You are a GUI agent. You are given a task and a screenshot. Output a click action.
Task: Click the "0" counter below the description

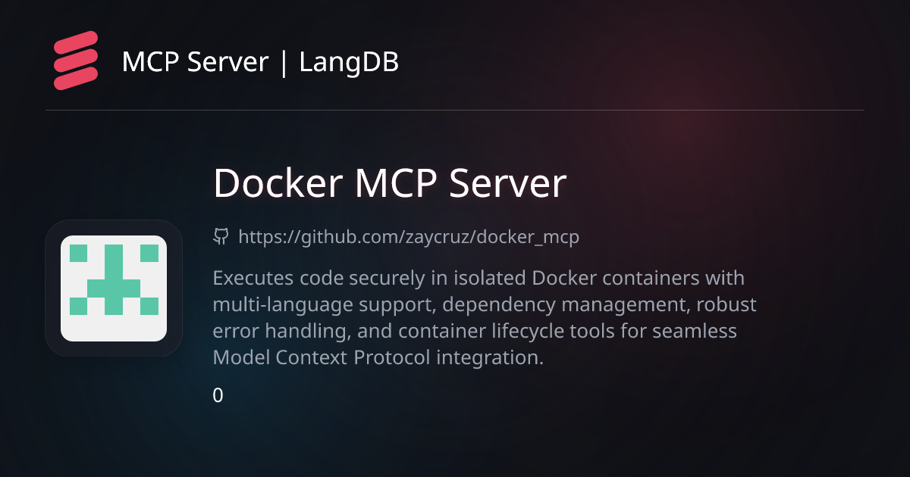[x=218, y=395]
